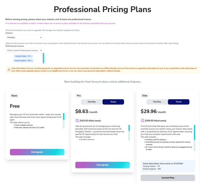200x184 pixels.
Task: Click the warning triangle icon in notice
Action: pos(9,70)
